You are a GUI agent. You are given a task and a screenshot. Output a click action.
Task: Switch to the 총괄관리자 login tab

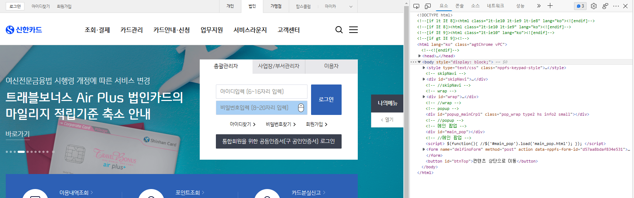point(226,66)
